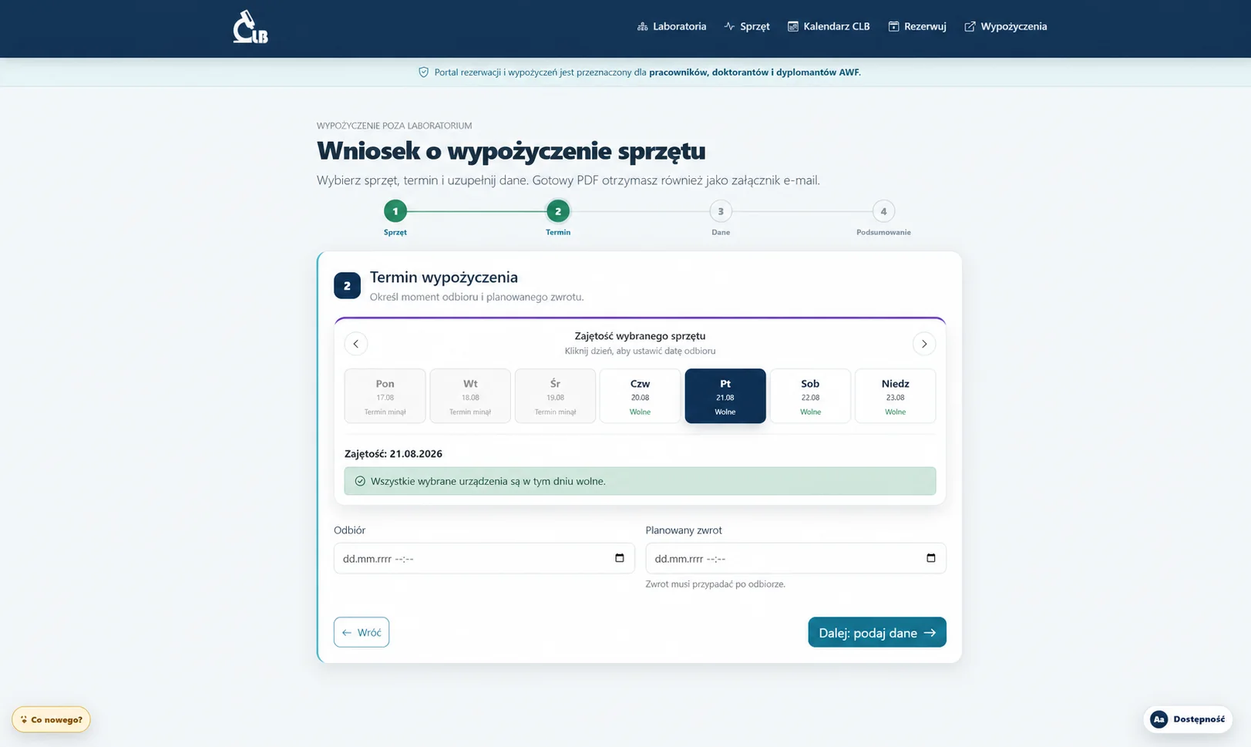Jump to step 3 Dane
This screenshot has height=747, width=1251.
click(721, 211)
